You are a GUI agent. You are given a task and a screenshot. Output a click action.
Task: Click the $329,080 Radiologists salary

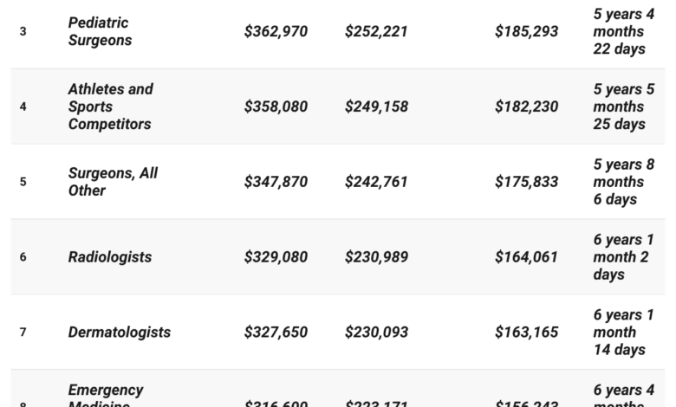276,257
